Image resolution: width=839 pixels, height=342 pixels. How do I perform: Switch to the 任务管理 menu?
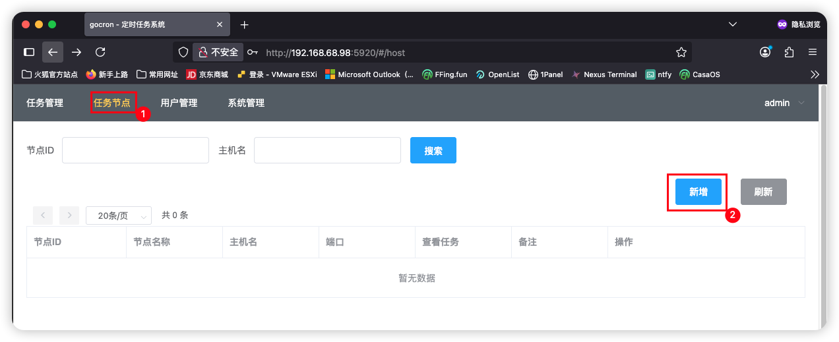point(45,103)
